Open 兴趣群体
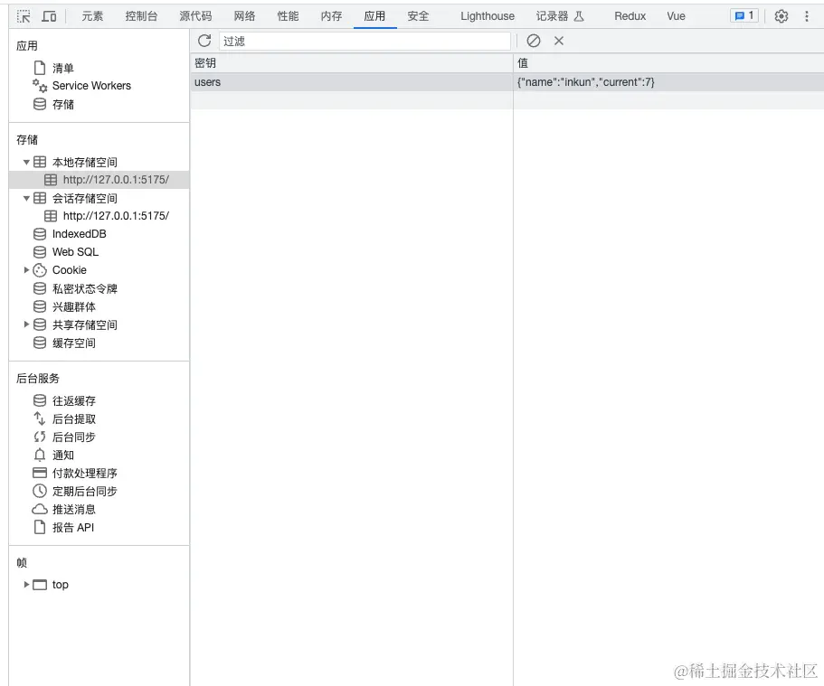824x686 pixels. 73,306
